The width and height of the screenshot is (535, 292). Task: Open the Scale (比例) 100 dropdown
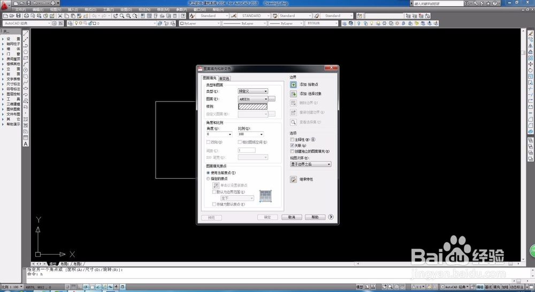point(251,134)
